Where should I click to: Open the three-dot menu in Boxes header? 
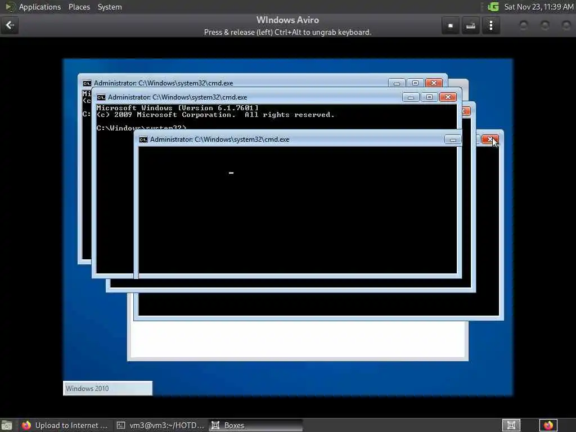pos(491,25)
